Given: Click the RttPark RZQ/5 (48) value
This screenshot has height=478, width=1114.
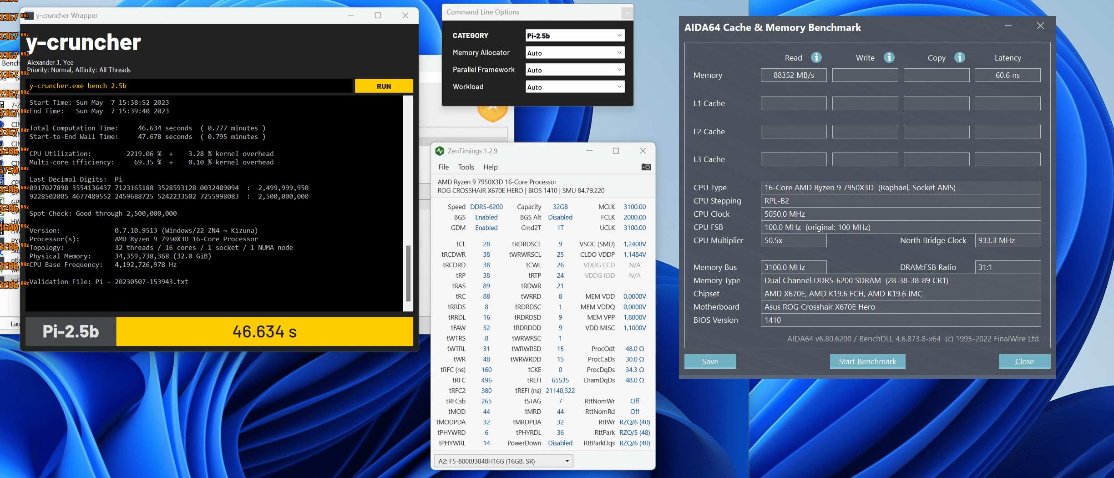Looking at the screenshot, I should point(634,432).
